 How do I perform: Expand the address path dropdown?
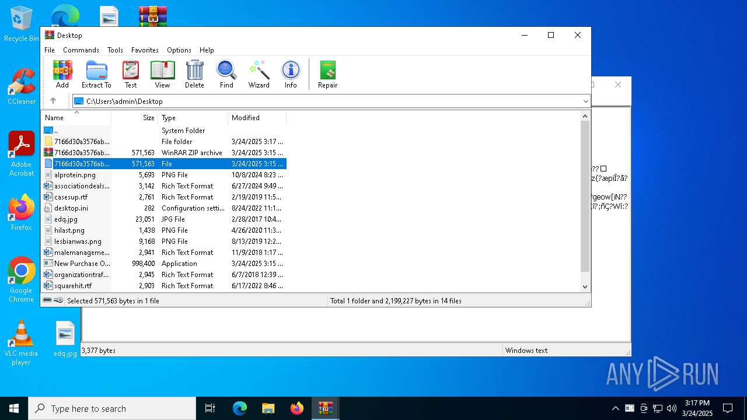coord(585,101)
